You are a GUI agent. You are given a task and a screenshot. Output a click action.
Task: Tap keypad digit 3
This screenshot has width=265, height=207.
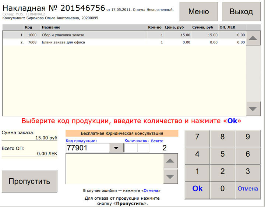[248, 173]
